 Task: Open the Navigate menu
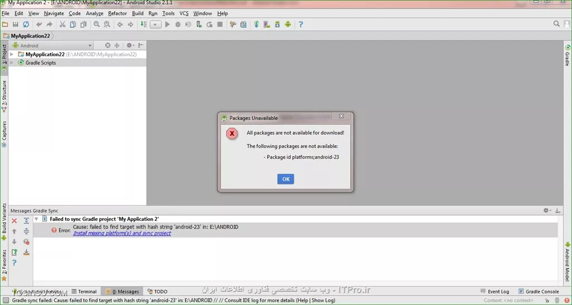tap(54, 13)
